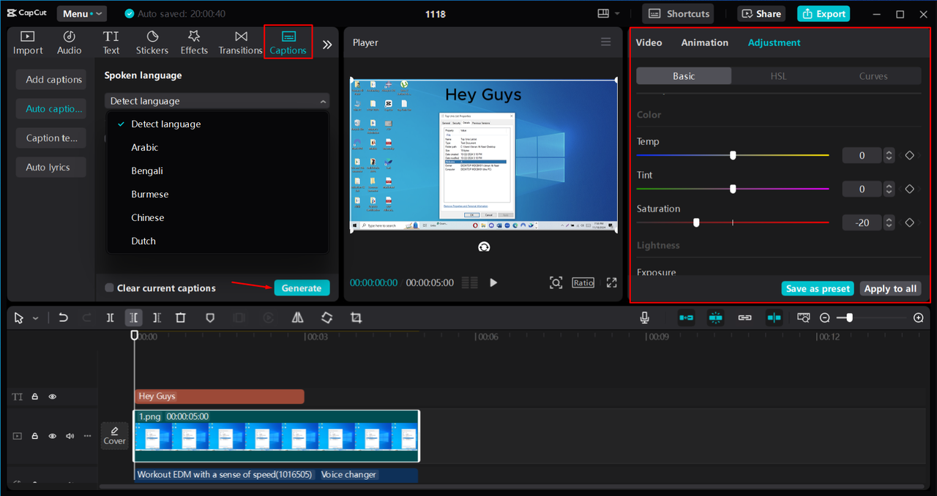This screenshot has width=937, height=496.
Task: Toggle preview axis in timeline toolbar
Action: (x=774, y=317)
